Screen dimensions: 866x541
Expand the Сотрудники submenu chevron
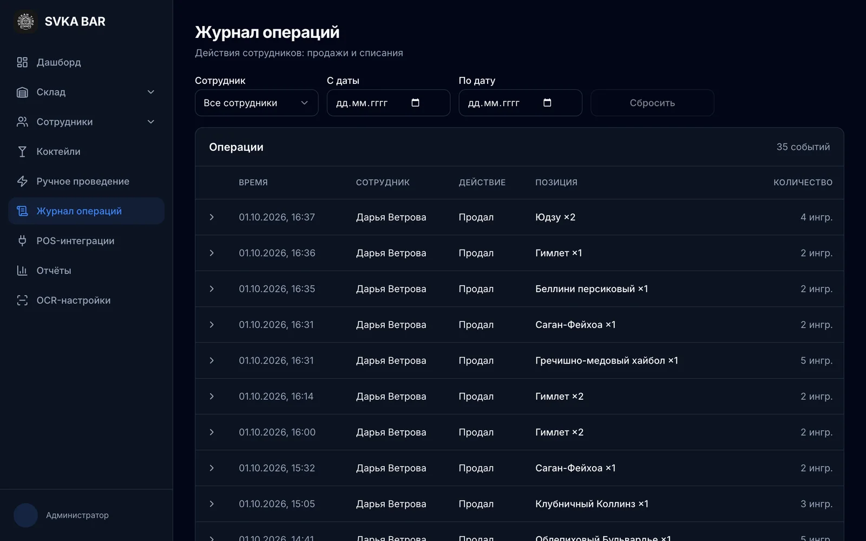tap(151, 122)
